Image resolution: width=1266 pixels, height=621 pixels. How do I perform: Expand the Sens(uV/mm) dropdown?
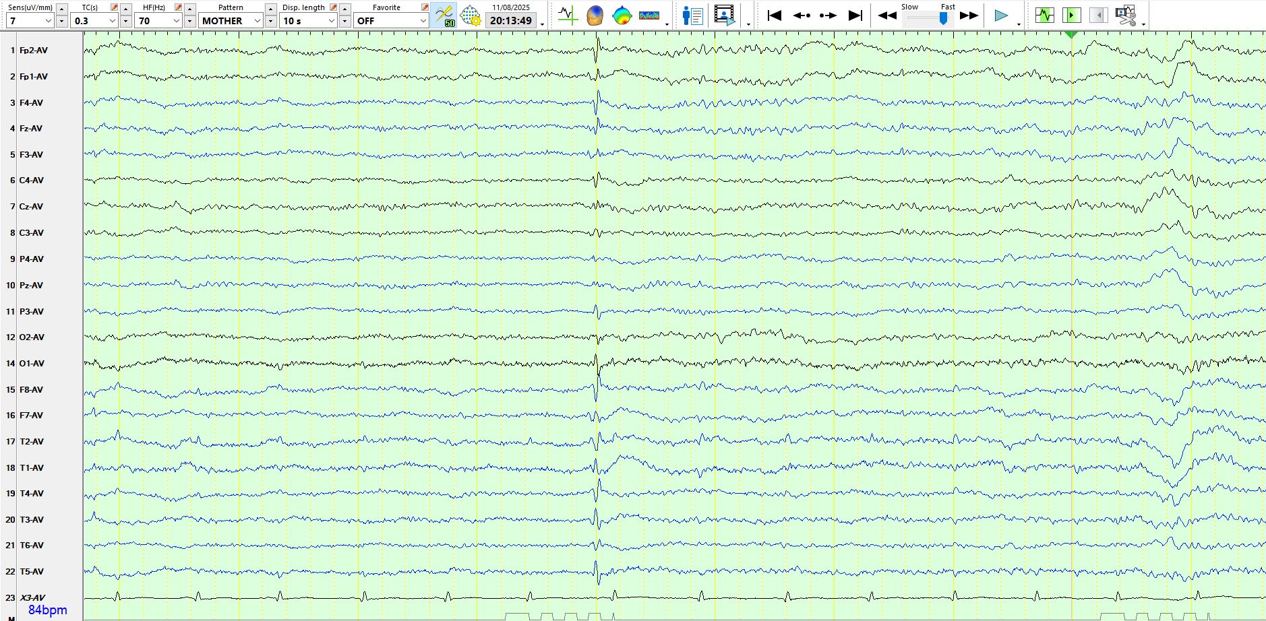(48, 21)
